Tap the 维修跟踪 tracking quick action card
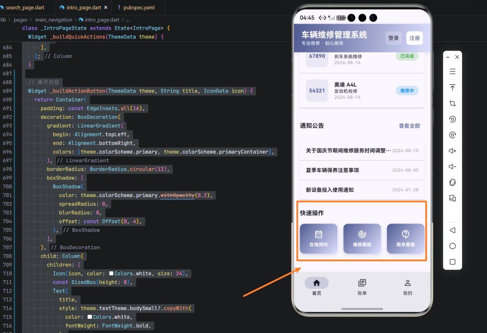This screenshot has width=487, height=333. point(362,238)
